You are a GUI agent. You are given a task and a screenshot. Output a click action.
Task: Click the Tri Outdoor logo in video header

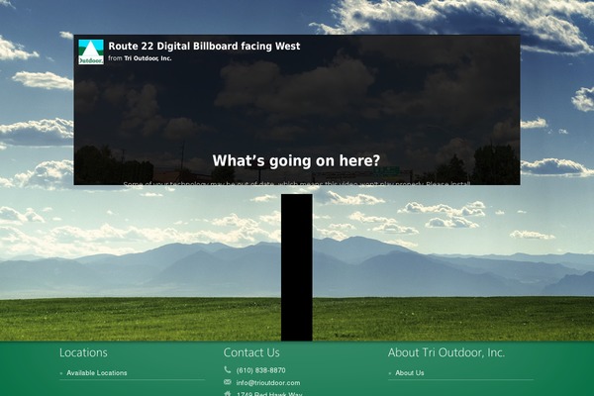(x=91, y=51)
